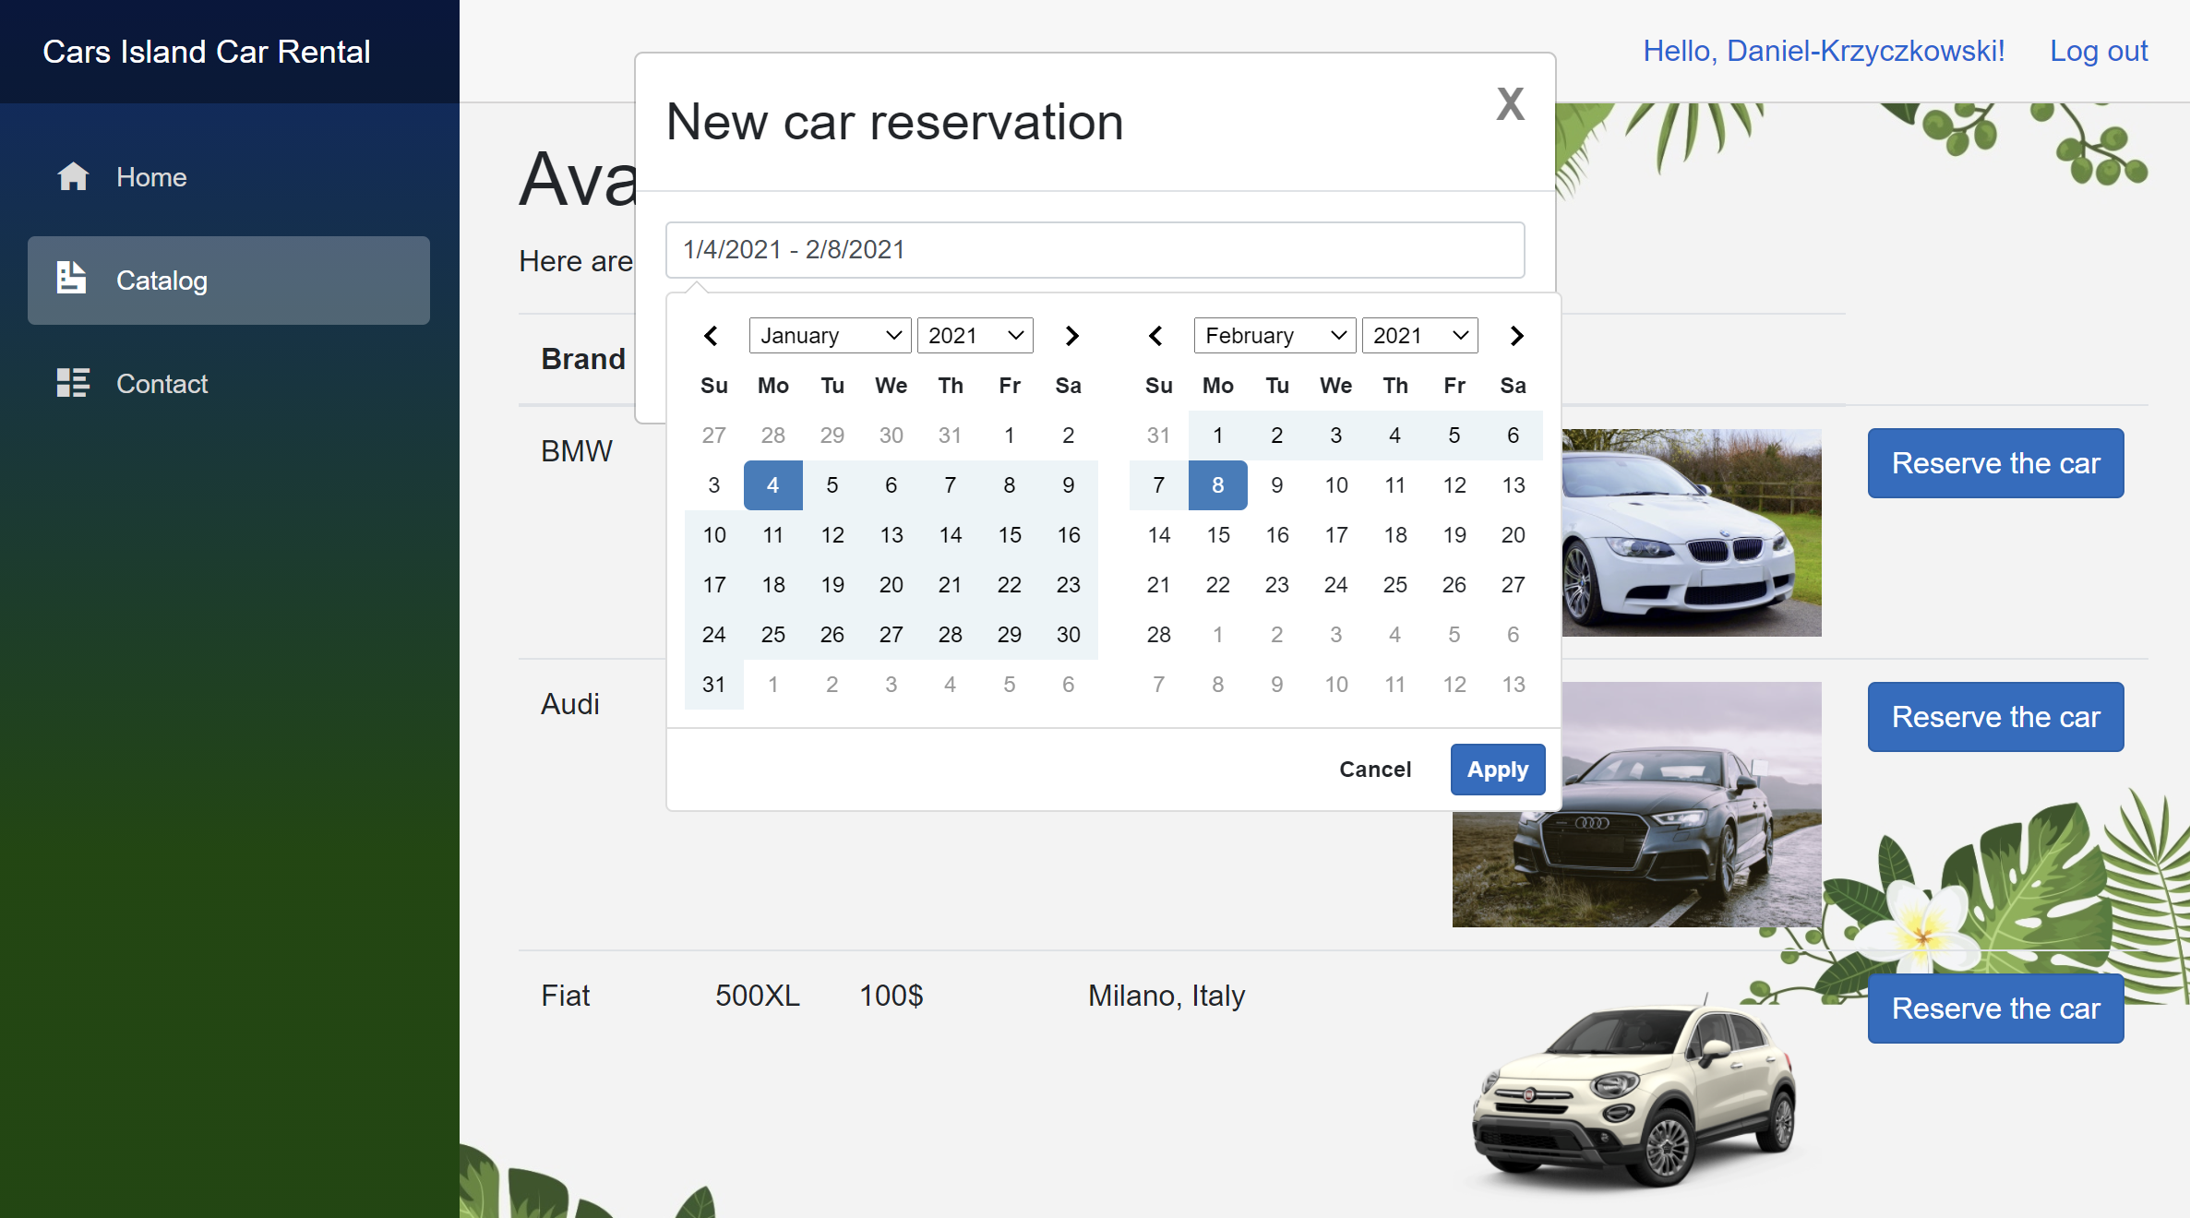Click the Catalog document icon
Screen dimensions: 2190x1218
pyautogui.click(x=71, y=279)
